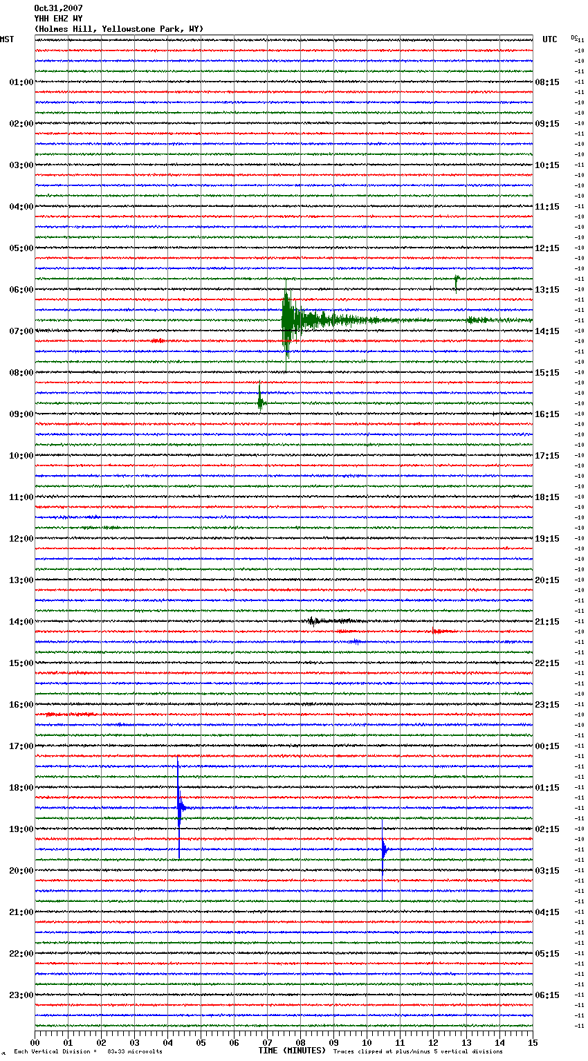Click minute axis tick label "13" at bottom

[467, 1042]
